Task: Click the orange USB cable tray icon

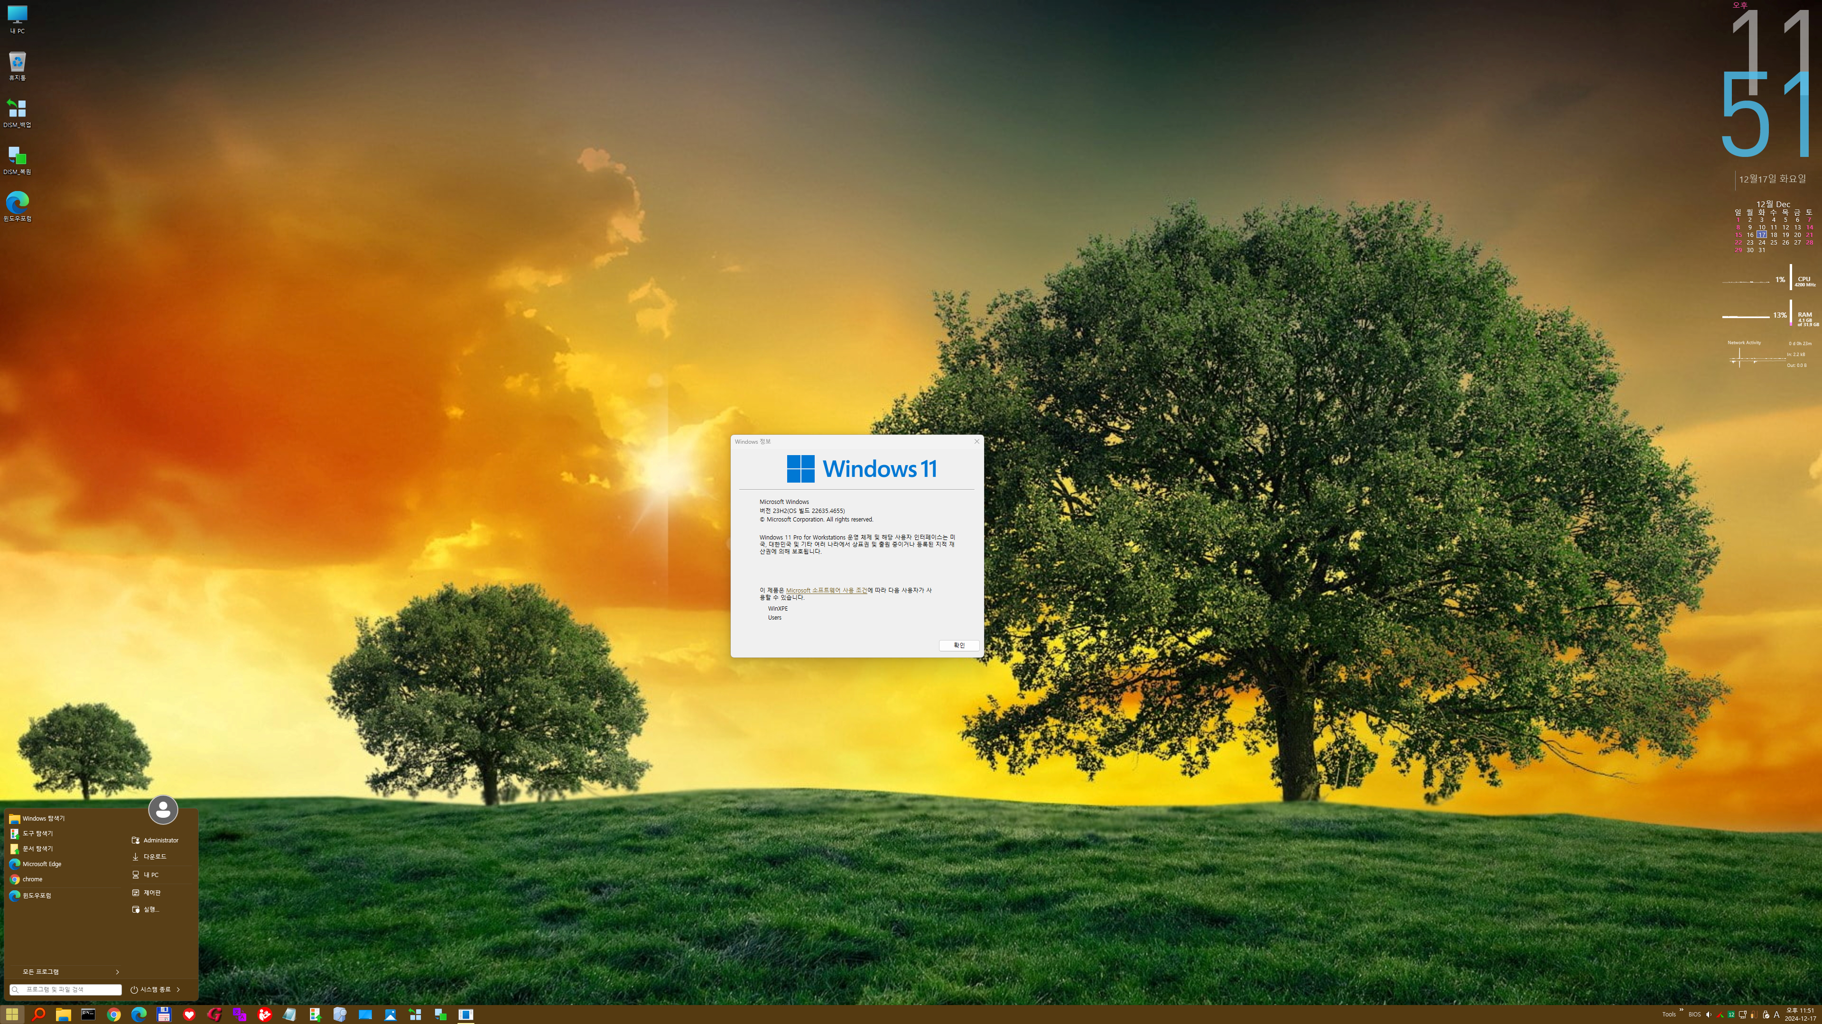Action: click(1754, 1015)
